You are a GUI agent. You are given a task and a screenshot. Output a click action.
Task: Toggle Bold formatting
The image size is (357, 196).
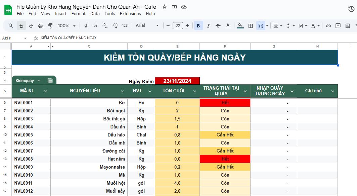pos(198,26)
